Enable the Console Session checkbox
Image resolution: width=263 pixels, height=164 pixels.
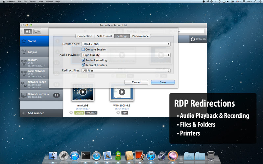pyautogui.click(x=83, y=50)
